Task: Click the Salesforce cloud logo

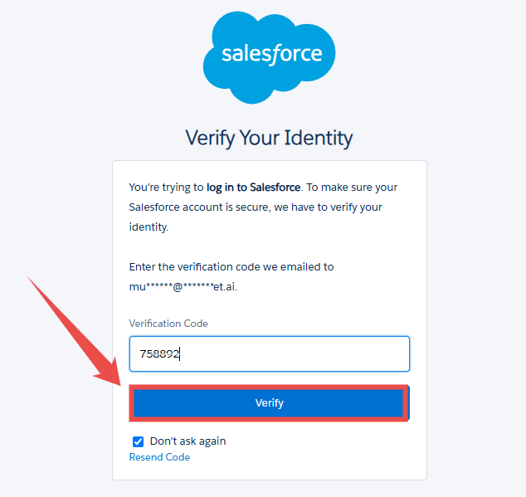Action: point(269,57)
